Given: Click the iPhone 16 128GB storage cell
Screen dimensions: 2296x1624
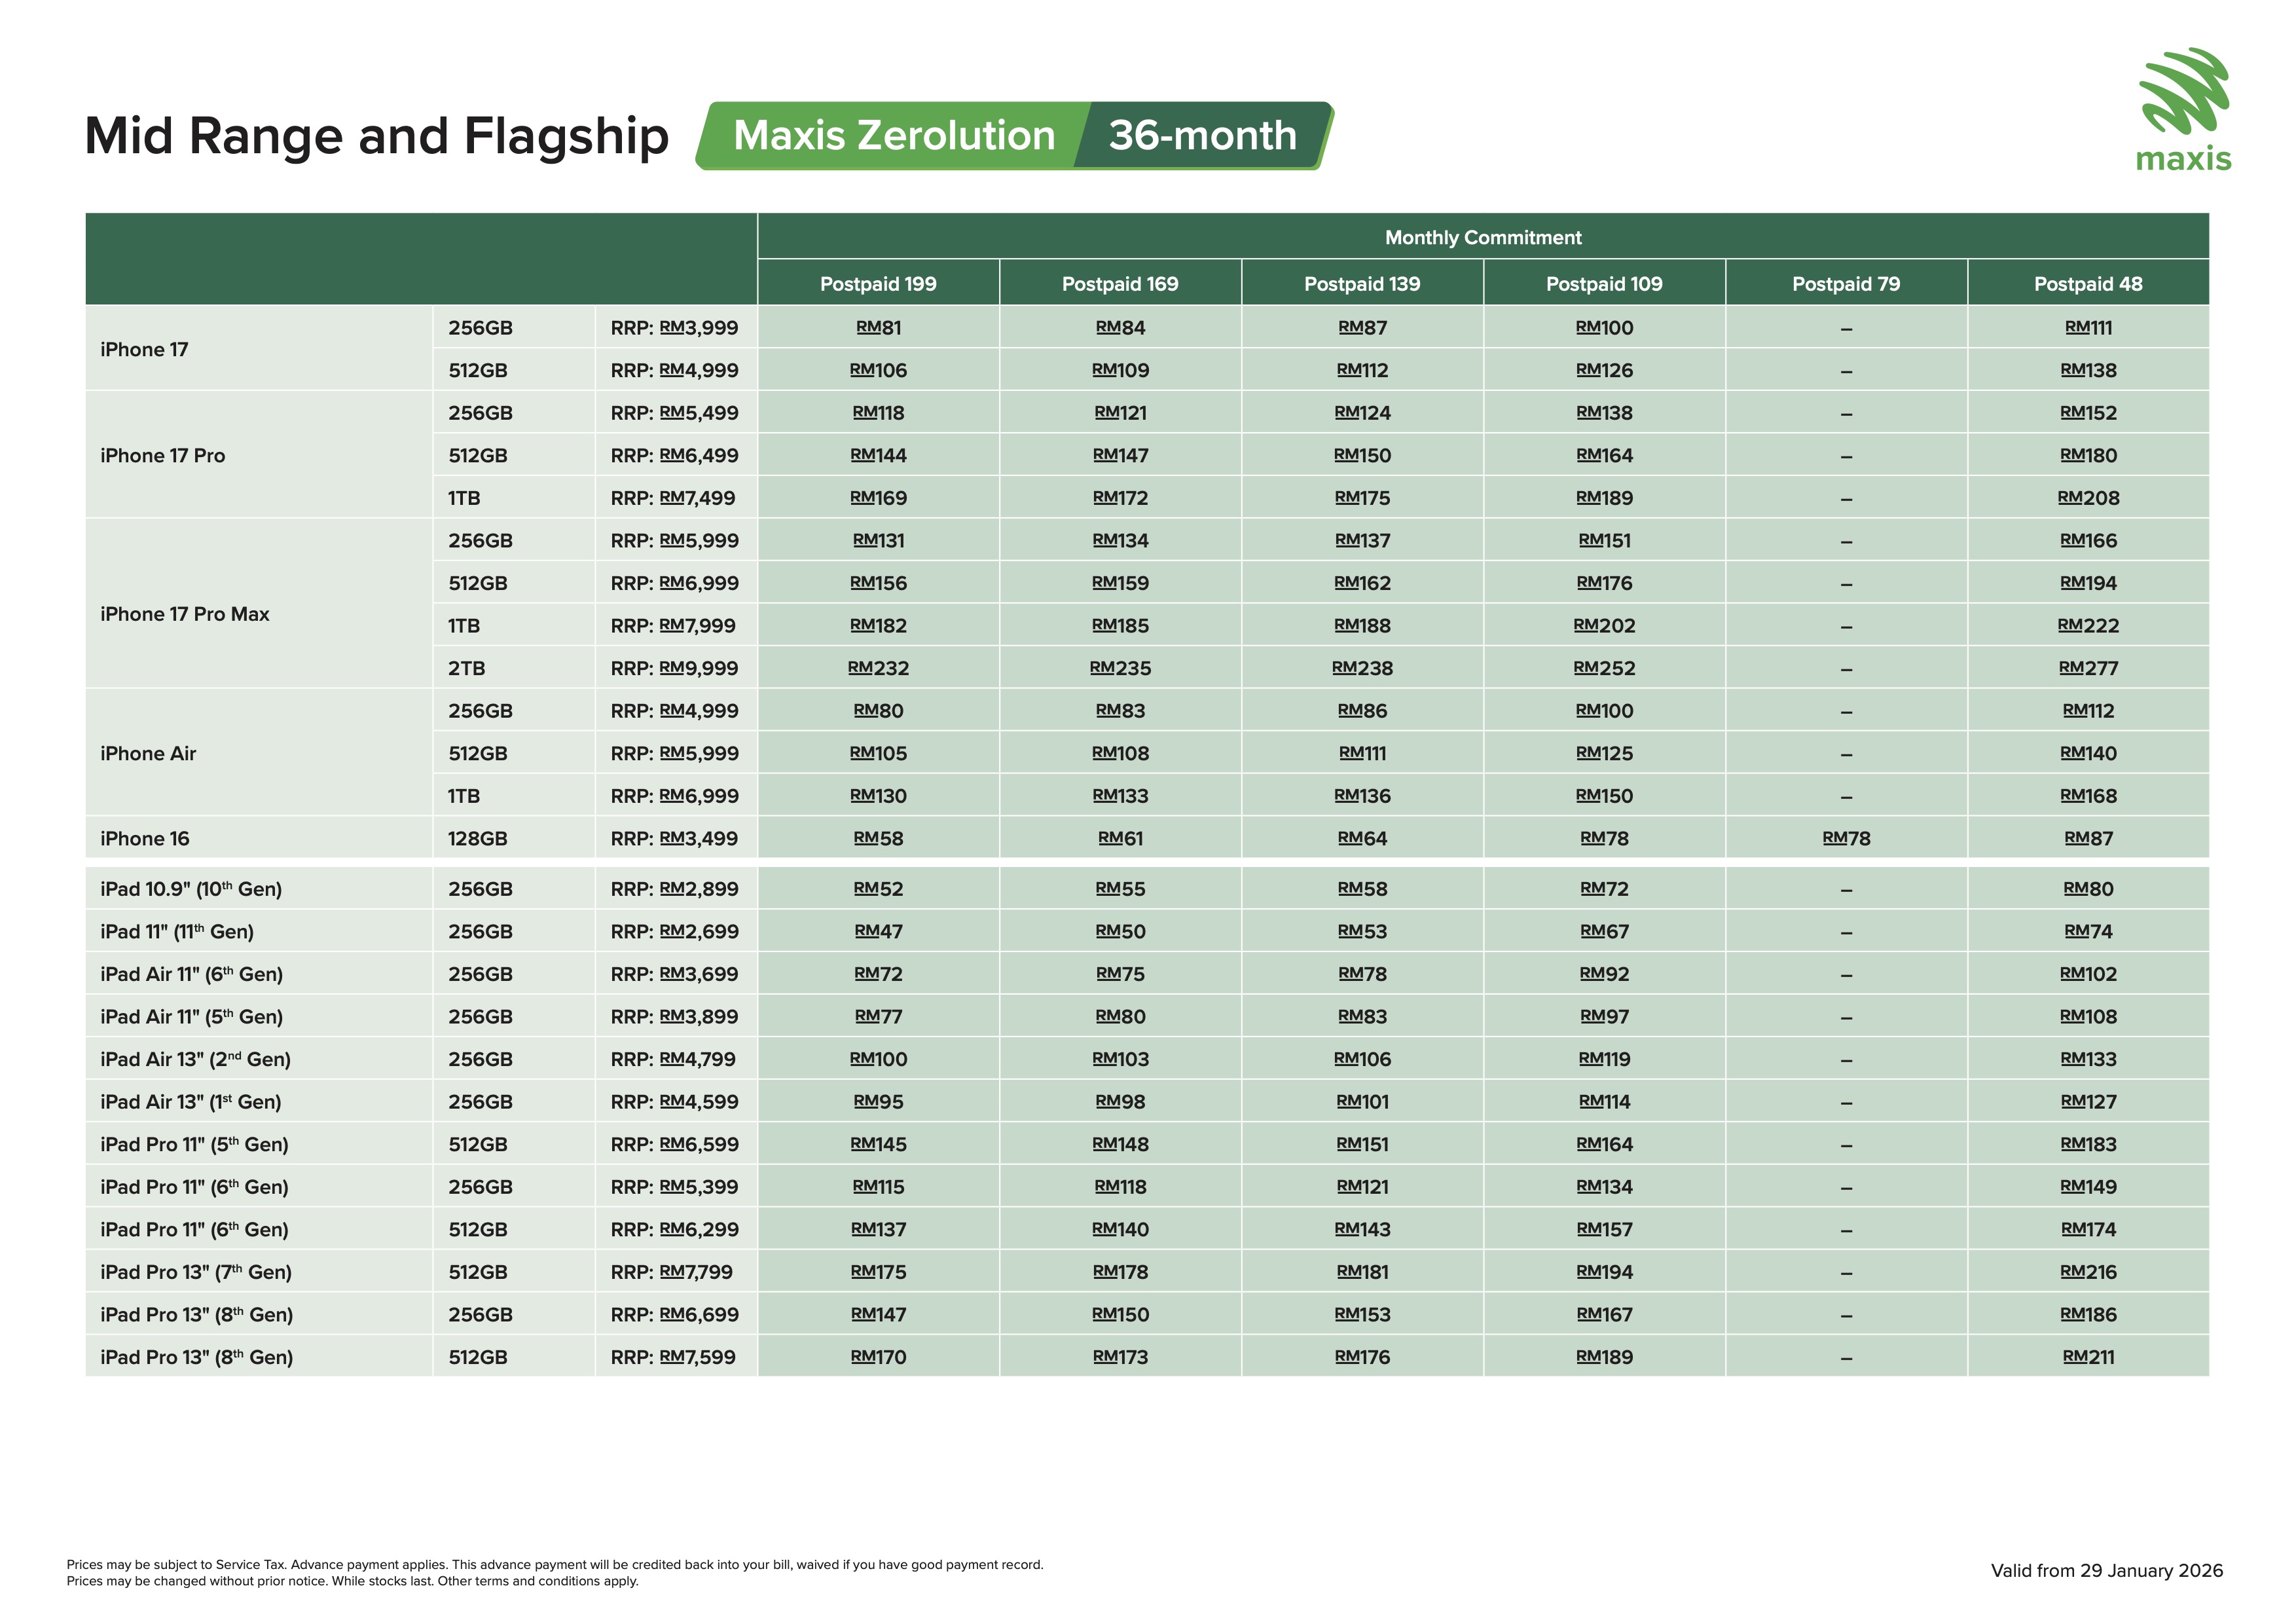Looking at the screenshot, I should tap(478, 839).
